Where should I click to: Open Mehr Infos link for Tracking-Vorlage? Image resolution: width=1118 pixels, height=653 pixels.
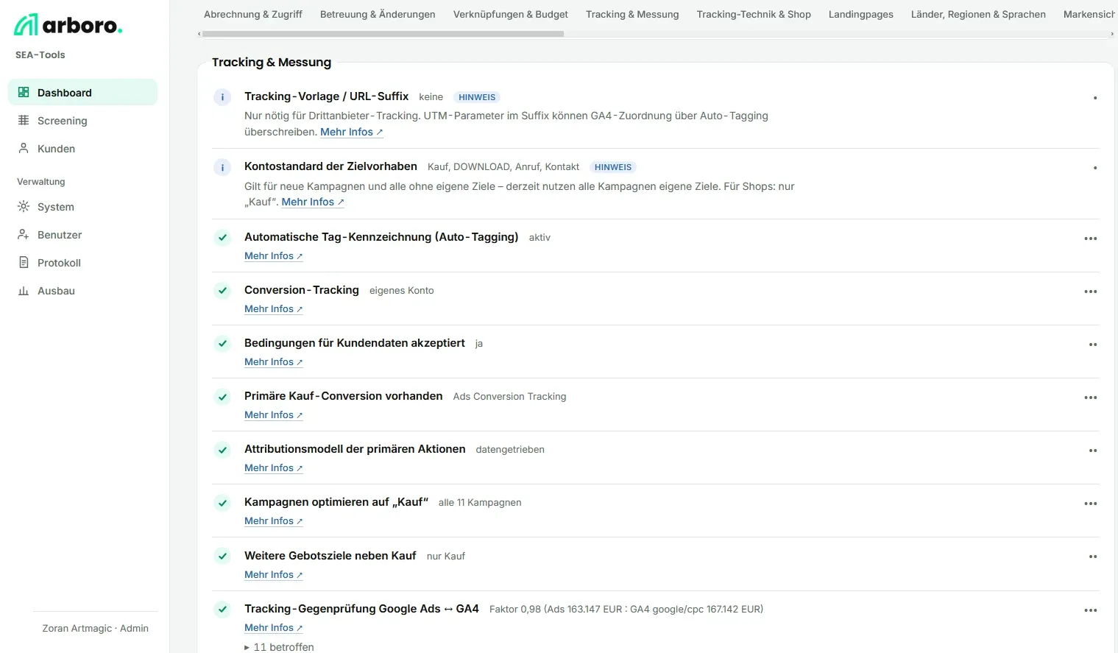(x=352, y=132)
